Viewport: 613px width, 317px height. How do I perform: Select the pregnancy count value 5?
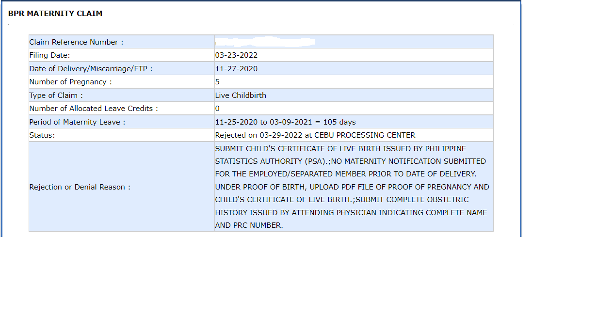pyautogui.click(x=217, y=81)
